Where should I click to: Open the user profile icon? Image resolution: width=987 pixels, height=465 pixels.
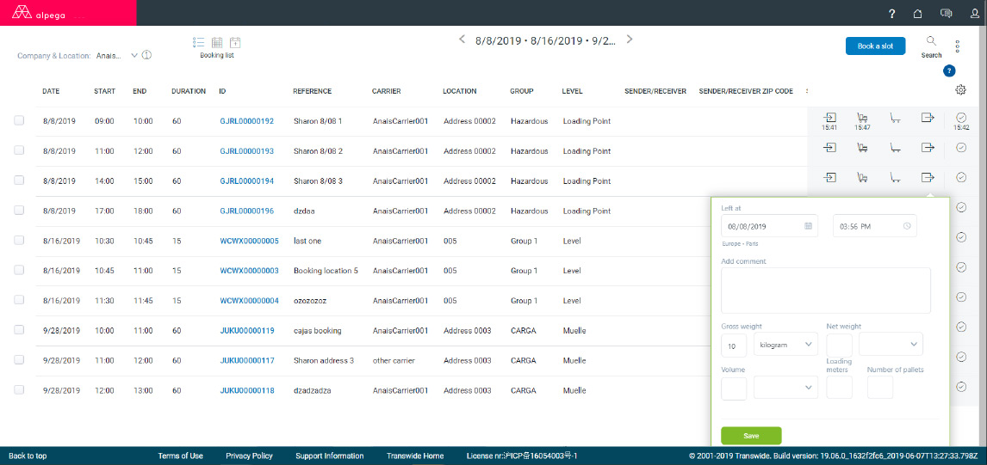[975, 13]
